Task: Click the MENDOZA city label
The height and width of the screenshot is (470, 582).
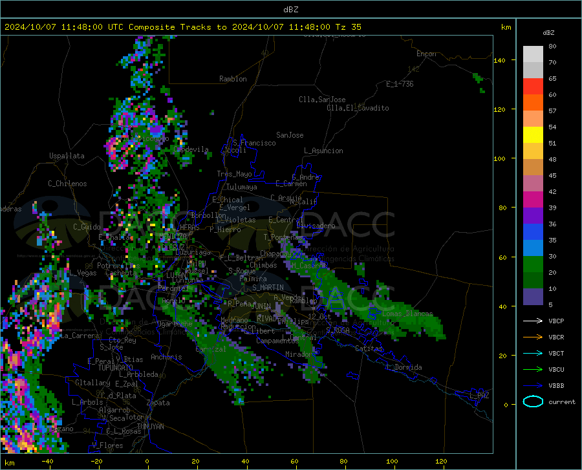Action: 173,236
